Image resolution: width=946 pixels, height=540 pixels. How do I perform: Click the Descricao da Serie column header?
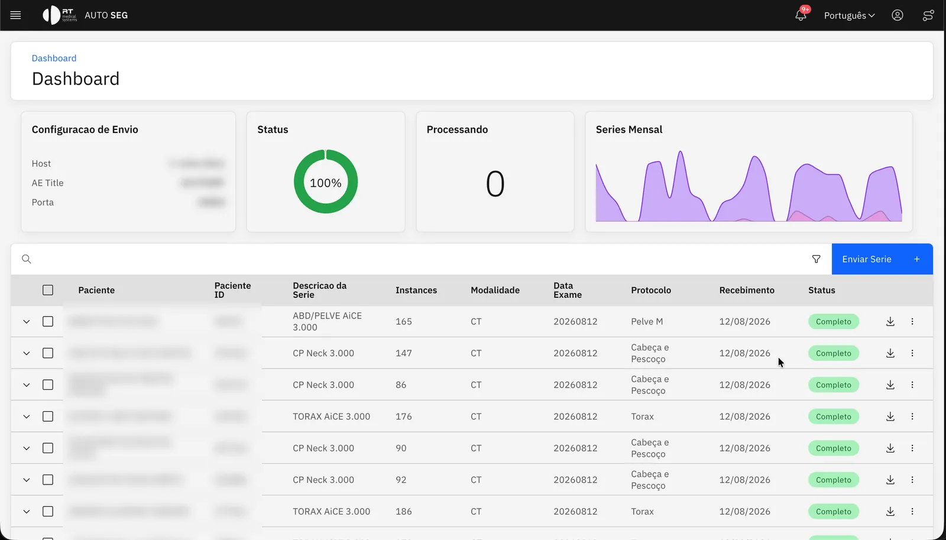click(x=319, y=290)
